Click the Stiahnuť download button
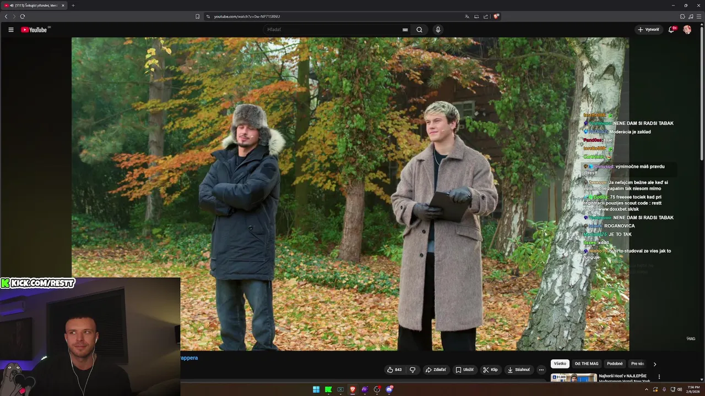This screenshot has width=705, height=396. pos(518,370)
